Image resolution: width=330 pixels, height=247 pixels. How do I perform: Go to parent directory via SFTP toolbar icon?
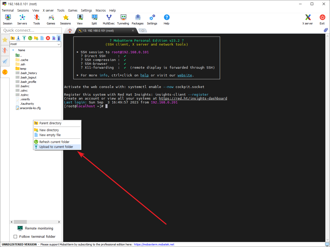(13, 38)
